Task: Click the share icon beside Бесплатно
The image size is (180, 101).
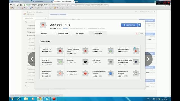Action: (139, 25)
